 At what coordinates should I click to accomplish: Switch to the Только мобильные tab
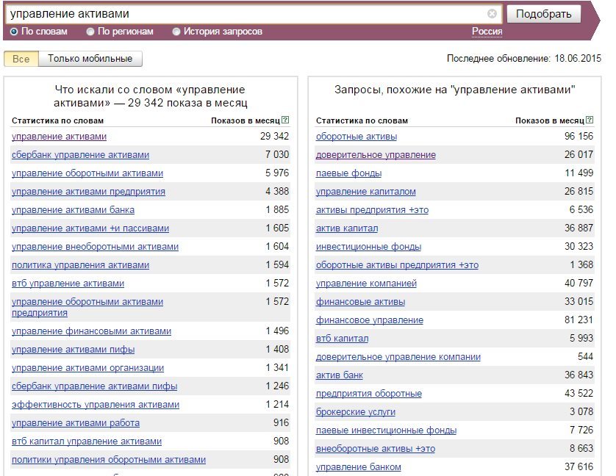coord(90,59)
